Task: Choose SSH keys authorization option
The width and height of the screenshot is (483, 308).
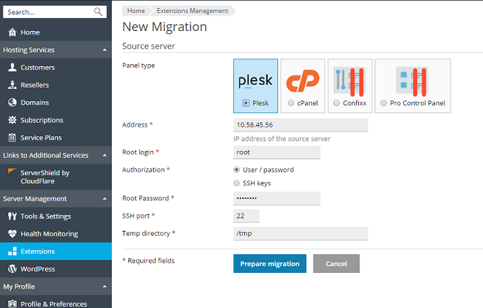Action: point(237,183)
